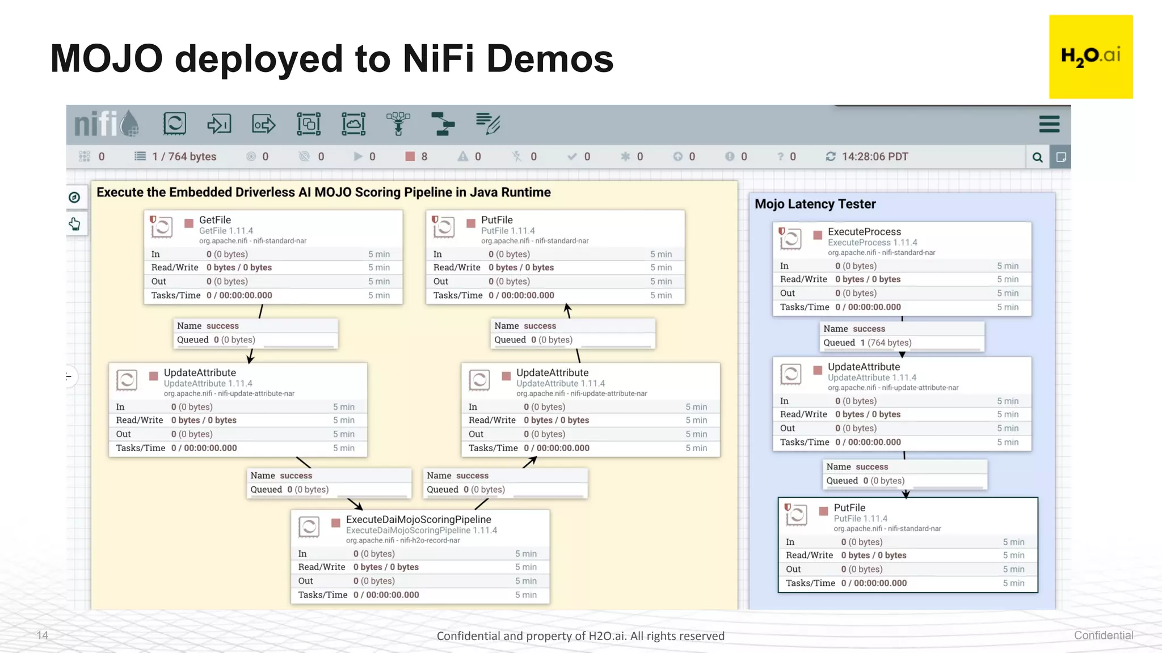Viewport: 1162px width, 653px height.
Task: Open the bulletin board icon button
Action: pos(1060,157)
